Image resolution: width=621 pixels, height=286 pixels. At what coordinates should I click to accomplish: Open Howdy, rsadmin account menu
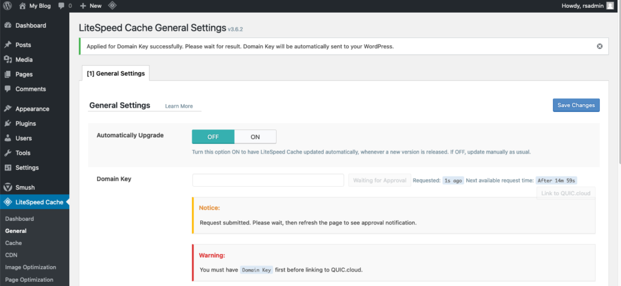coord(587,6)
